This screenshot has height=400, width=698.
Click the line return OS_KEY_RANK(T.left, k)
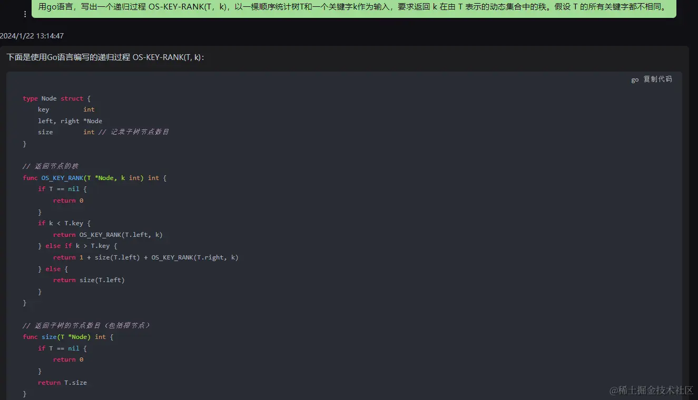108,235
